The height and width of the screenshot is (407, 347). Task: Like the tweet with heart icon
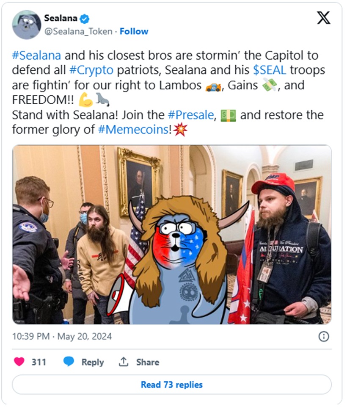click(19, 362)
